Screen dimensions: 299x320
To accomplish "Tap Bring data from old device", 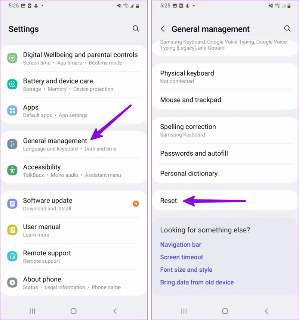I will [x=197, y=282].
